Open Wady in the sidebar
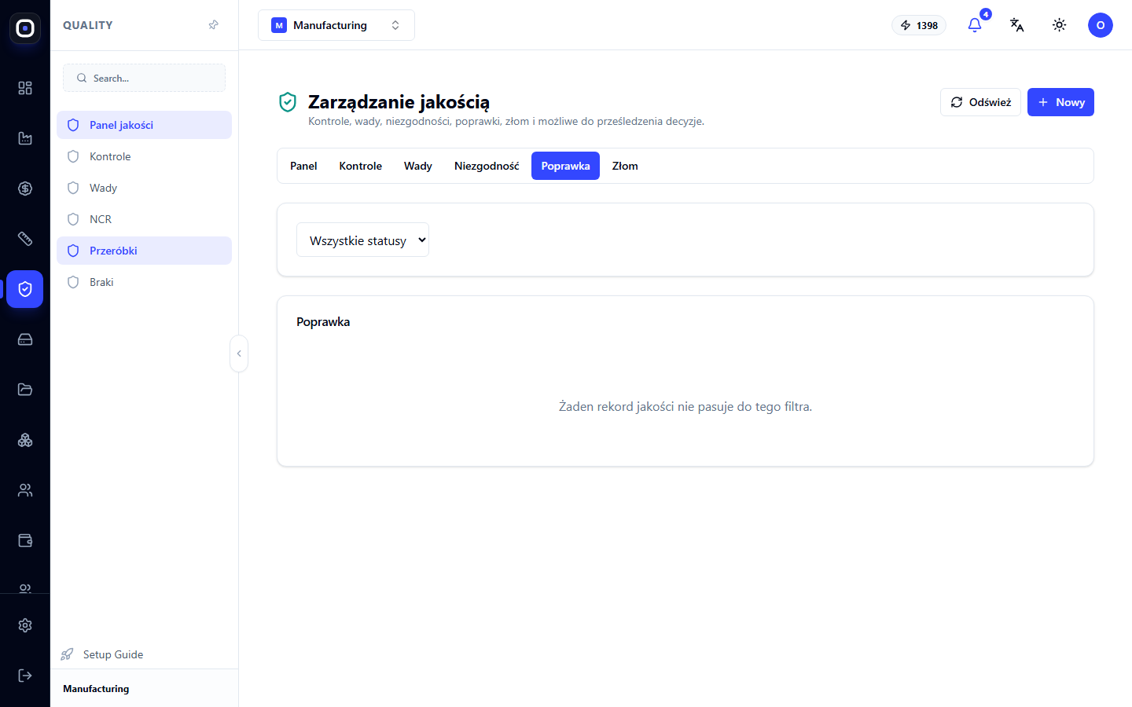 [144, 188]
